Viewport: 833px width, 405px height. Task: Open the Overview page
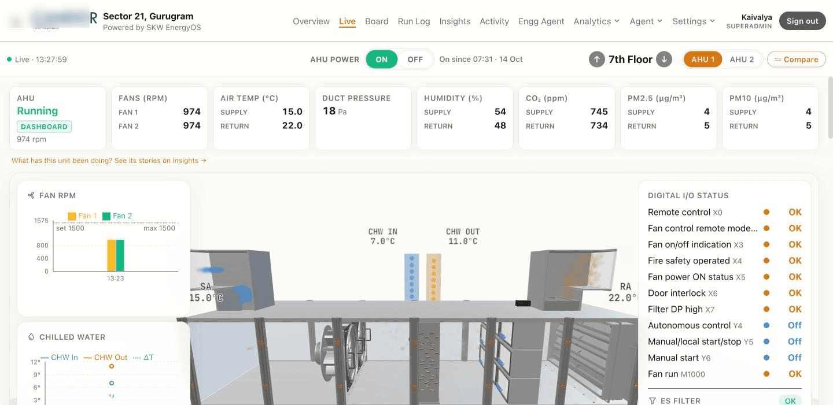311,21
